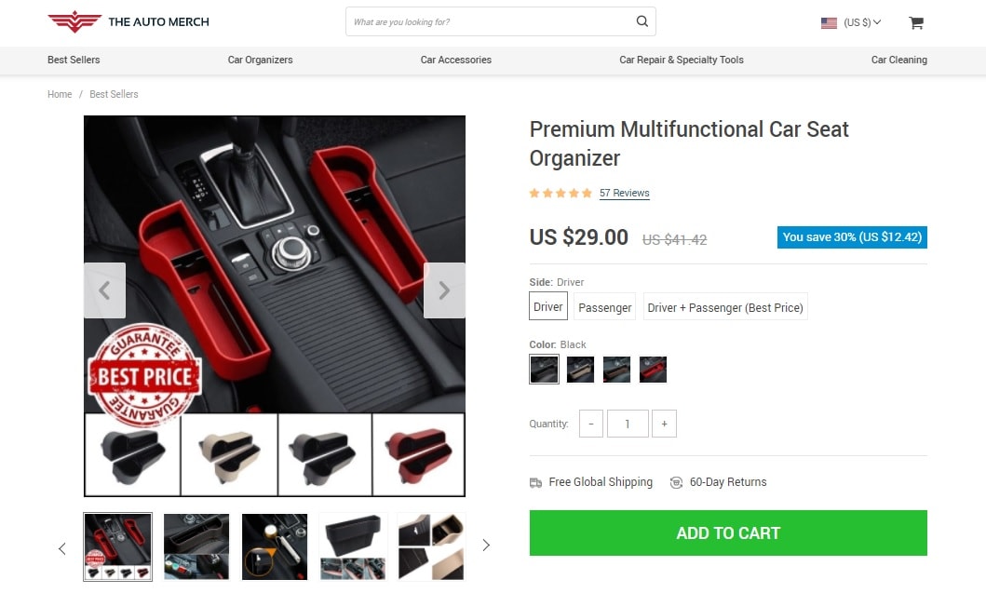Select the Passenger side option
This screenshot has width=986, height=593.
[604, 305]
